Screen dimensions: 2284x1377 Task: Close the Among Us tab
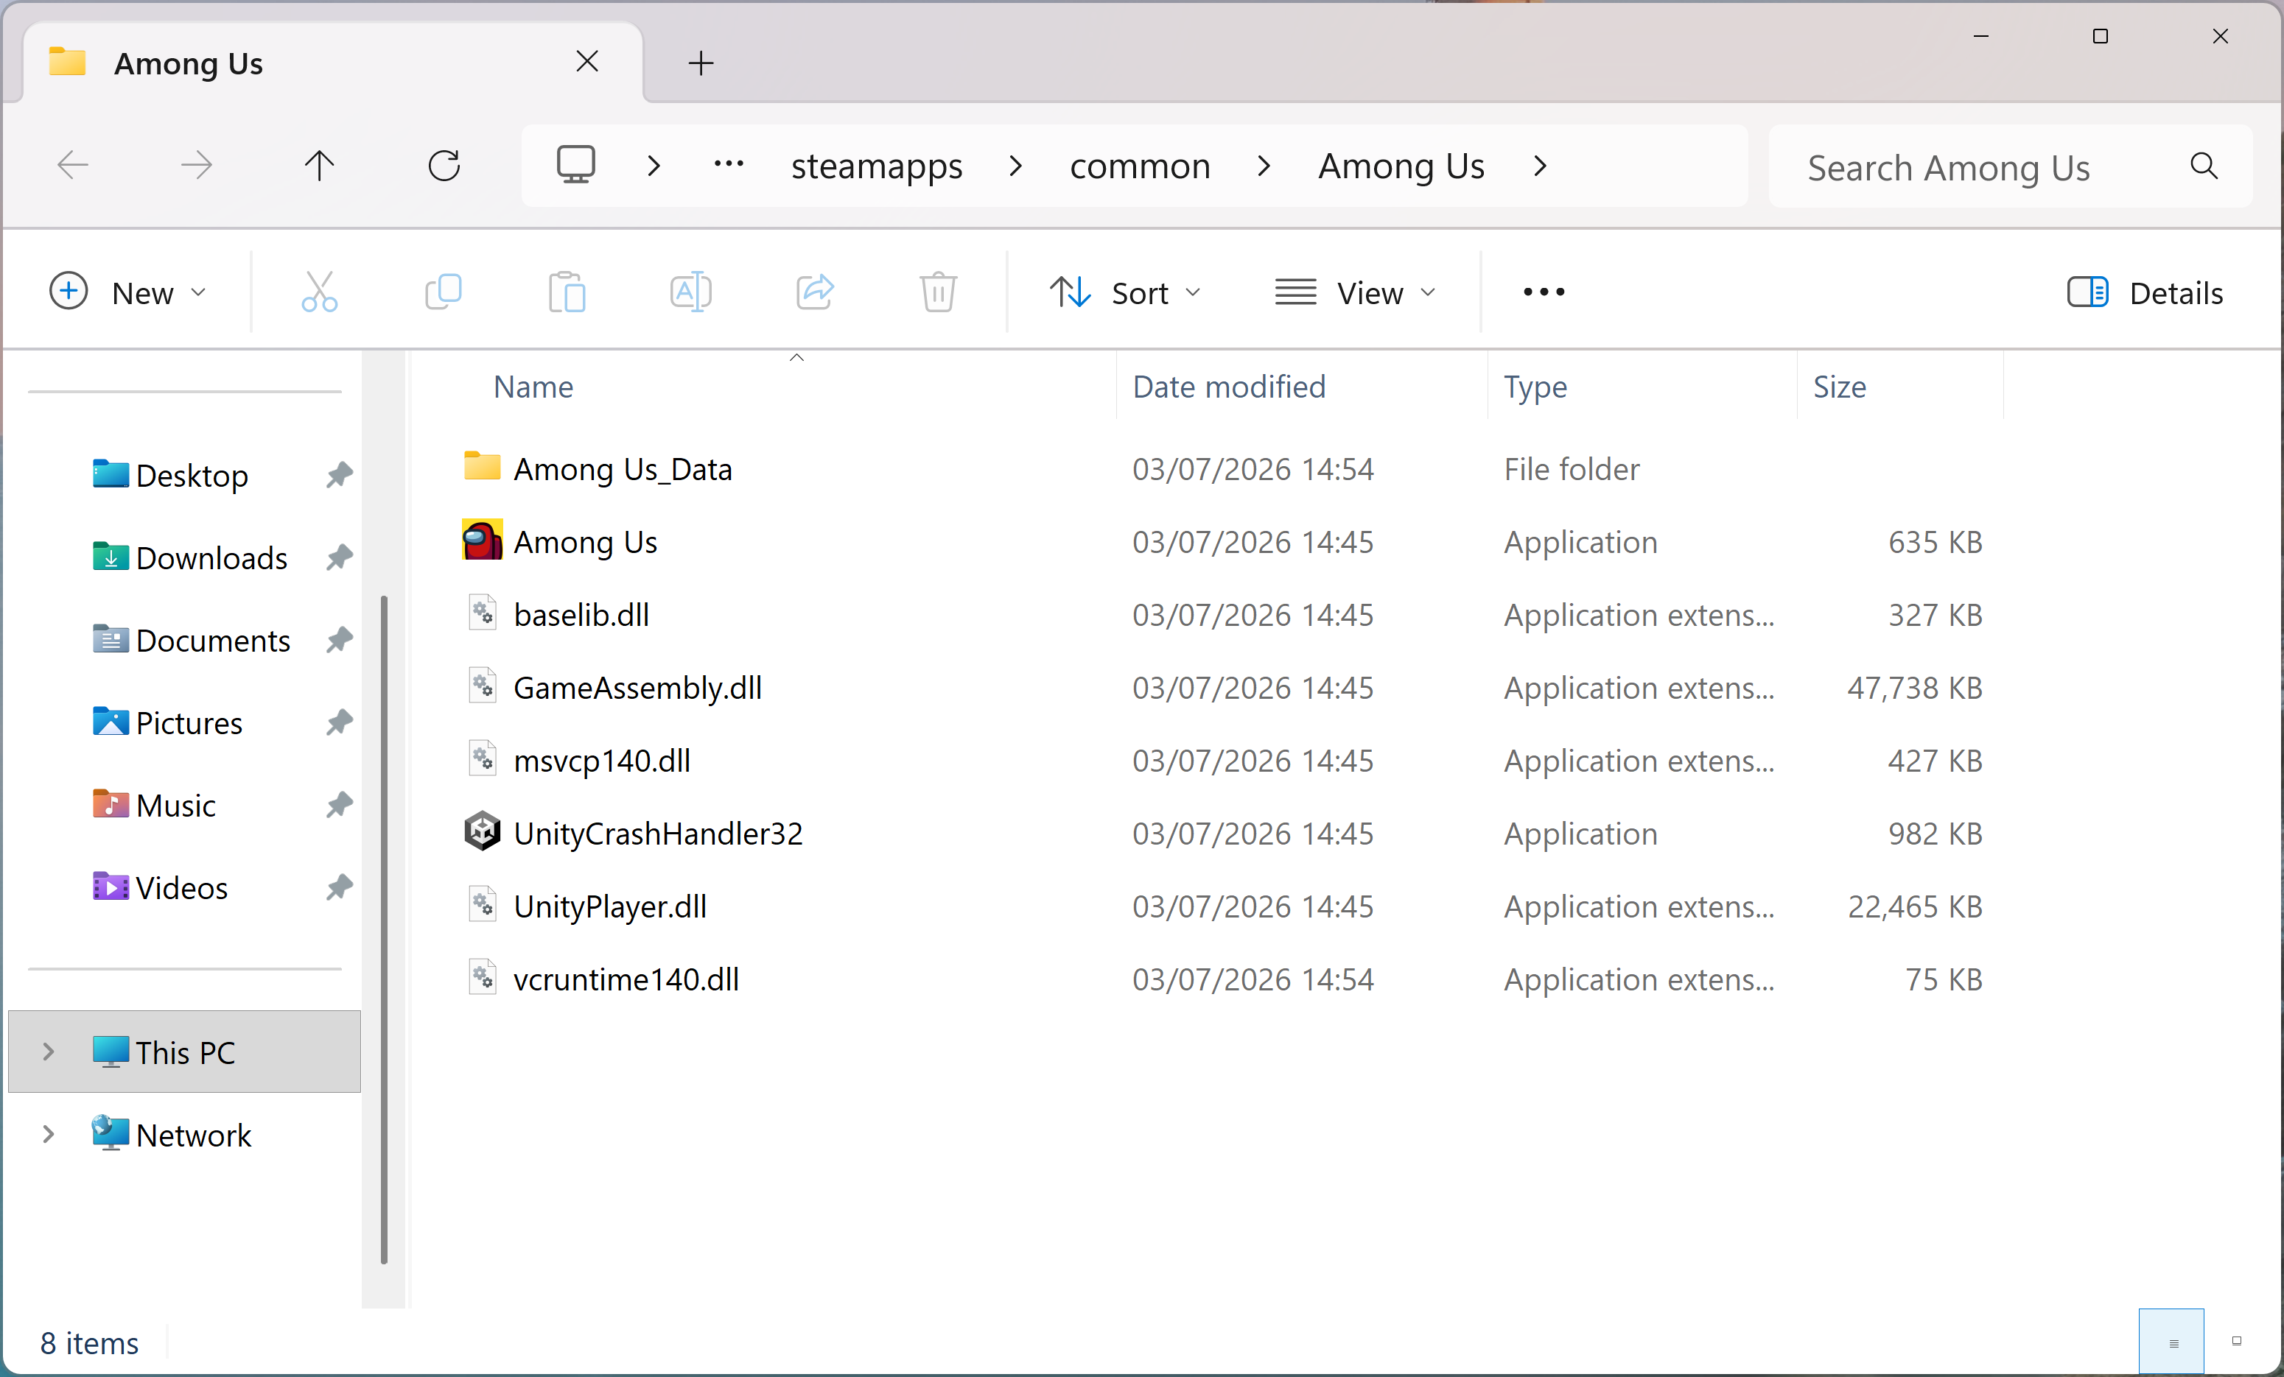586,61
